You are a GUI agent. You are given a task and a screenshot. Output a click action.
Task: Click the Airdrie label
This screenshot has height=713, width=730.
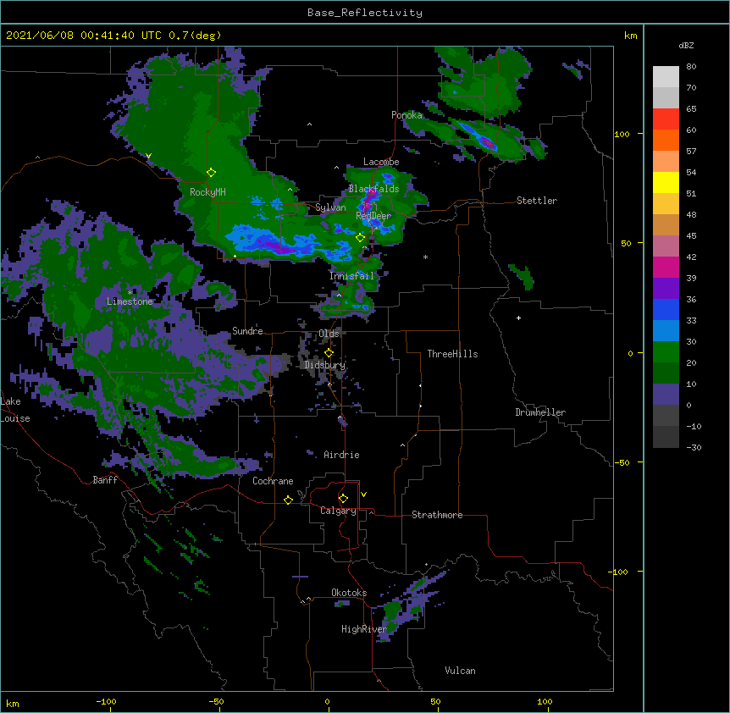[x=341, y=455]
